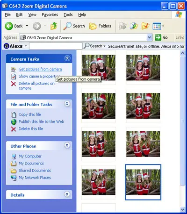Click the scrollbar up arrow
The width and height of the screenshot is (187, 214).
coord(182,53)
